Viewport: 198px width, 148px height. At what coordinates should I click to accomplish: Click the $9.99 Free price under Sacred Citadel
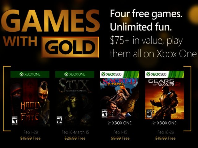pos(120,138)
